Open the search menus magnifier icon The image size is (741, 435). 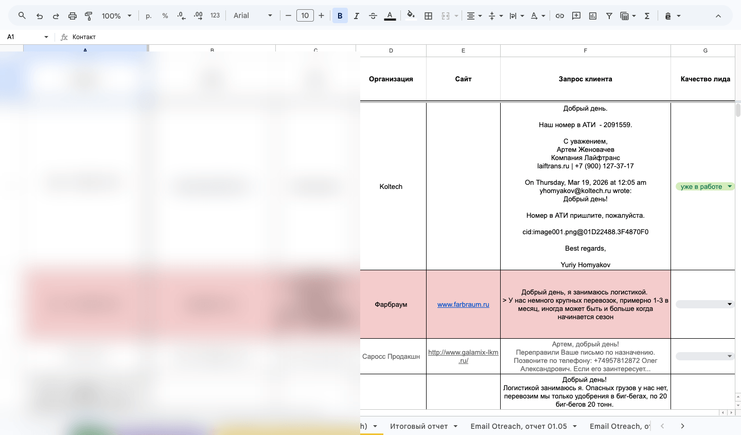pyautogui.click(x=22, y=16)
